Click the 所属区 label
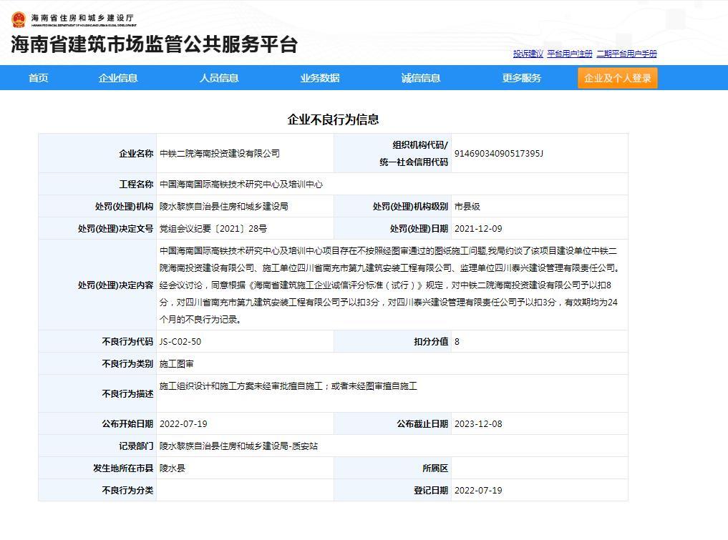This screenshot has height=540, width=728. [435, 468]
